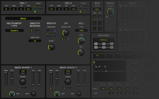Click the OSC 1 pitch L1 modulation icon

coord(35,9)
